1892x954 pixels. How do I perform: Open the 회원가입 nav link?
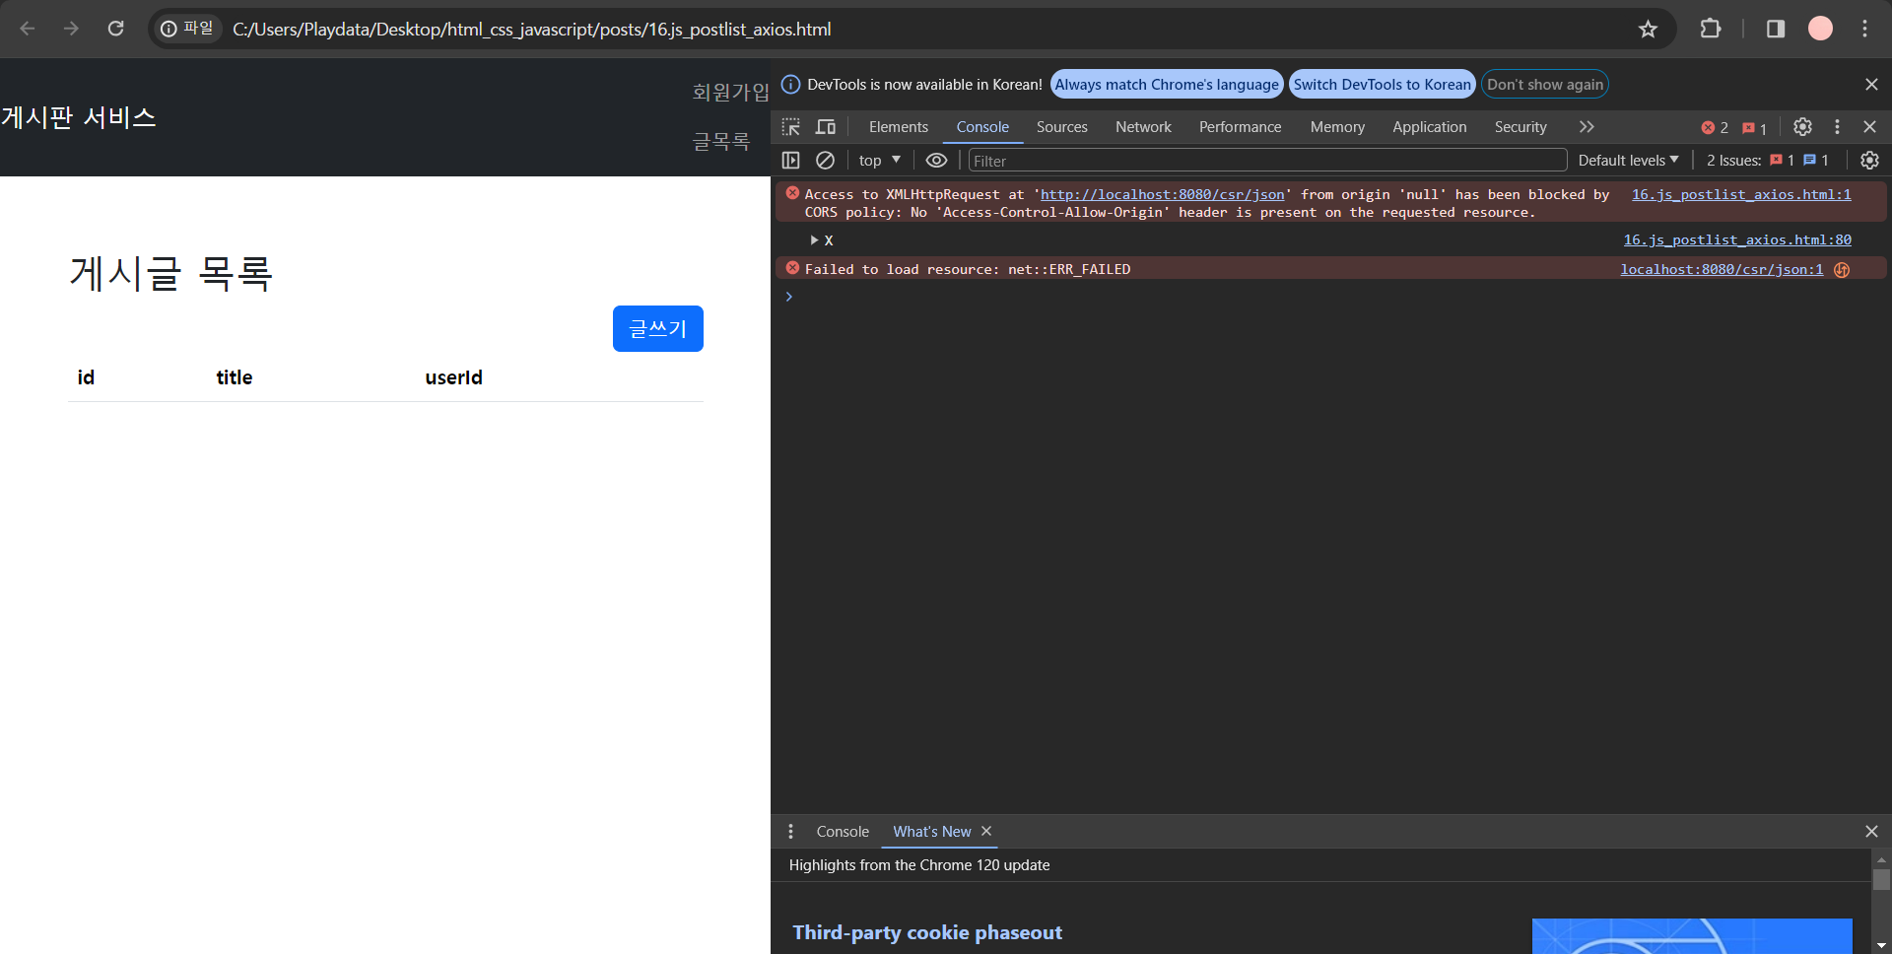[x=730, y=93]
